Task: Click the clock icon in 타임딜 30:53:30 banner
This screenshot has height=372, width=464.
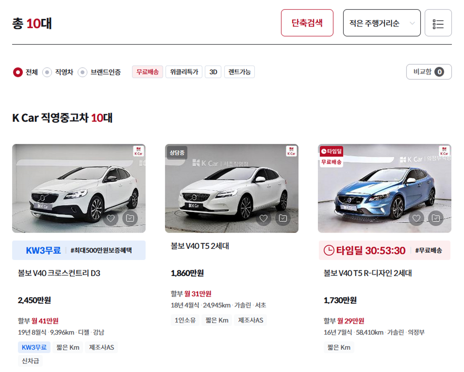Action: pos(329,250)
